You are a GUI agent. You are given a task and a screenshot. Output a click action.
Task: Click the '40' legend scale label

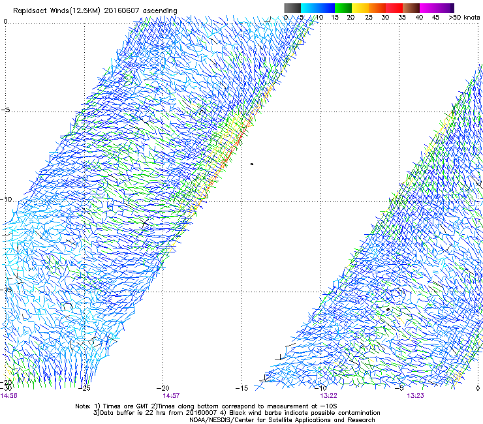(x=419, y=17)
